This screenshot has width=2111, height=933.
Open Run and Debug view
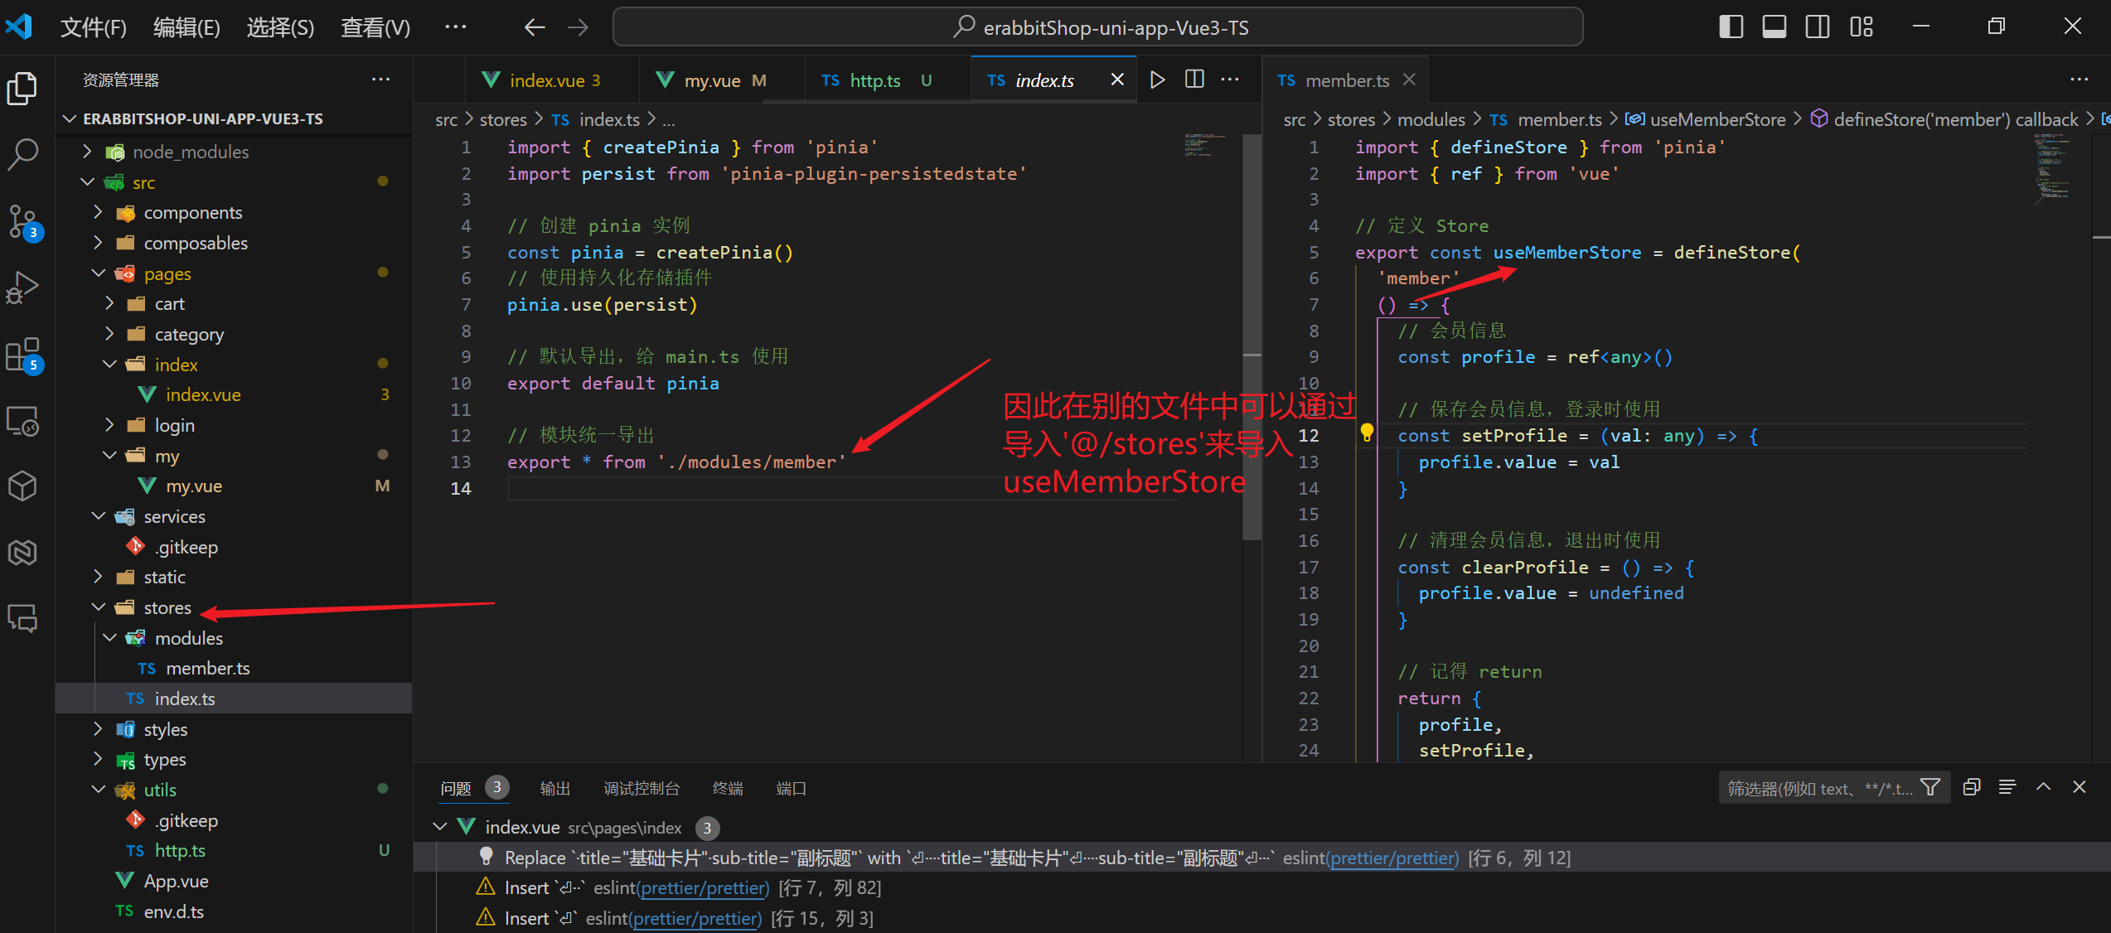(x=23, y=288)
